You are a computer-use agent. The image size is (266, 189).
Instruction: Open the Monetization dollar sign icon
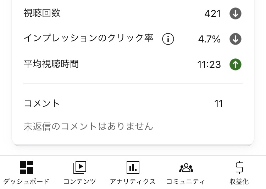[239, 167]
